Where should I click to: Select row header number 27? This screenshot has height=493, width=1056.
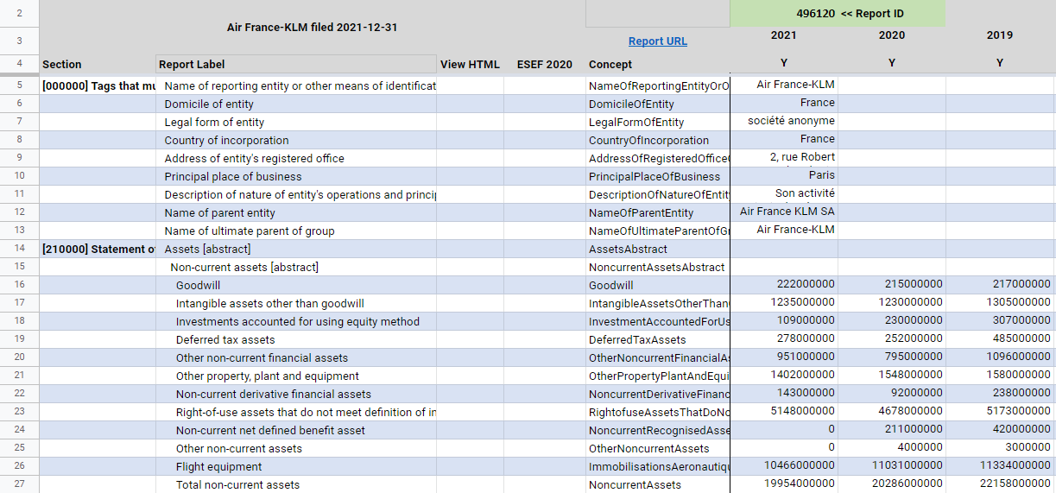[19, 484]
